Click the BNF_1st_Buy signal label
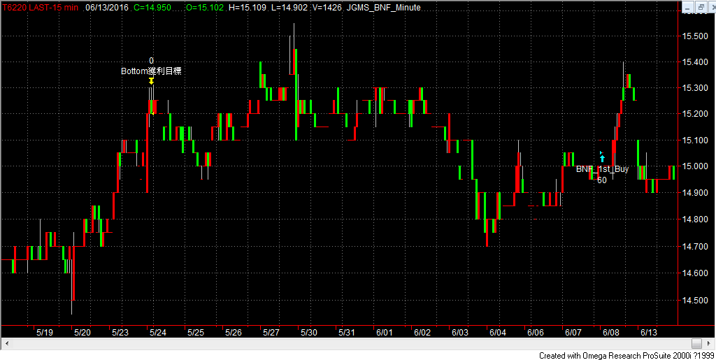 pyautogui.click(x=602, y=169)
